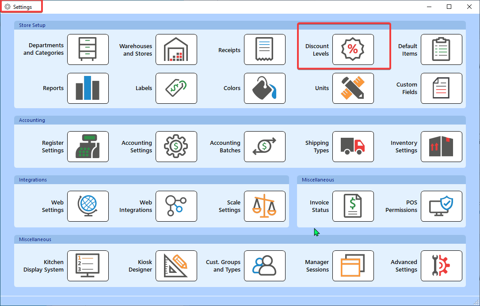The image size is (480, 306).
Task: Open Departments and Categories settings
Action: click(x=88, y=49)
